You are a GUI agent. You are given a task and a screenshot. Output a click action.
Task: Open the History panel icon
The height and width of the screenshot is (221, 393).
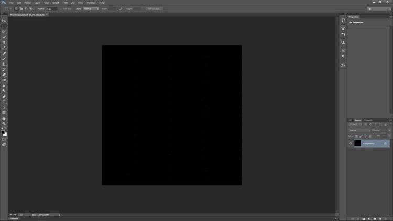343,20
